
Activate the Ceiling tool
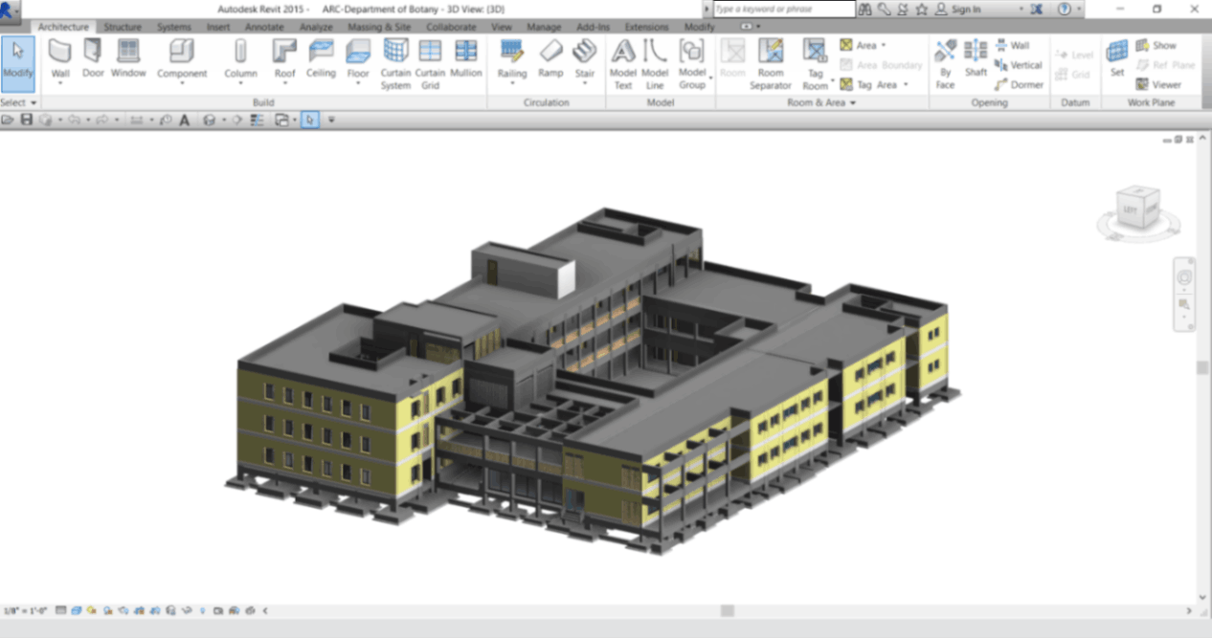[x=321, y=59]
